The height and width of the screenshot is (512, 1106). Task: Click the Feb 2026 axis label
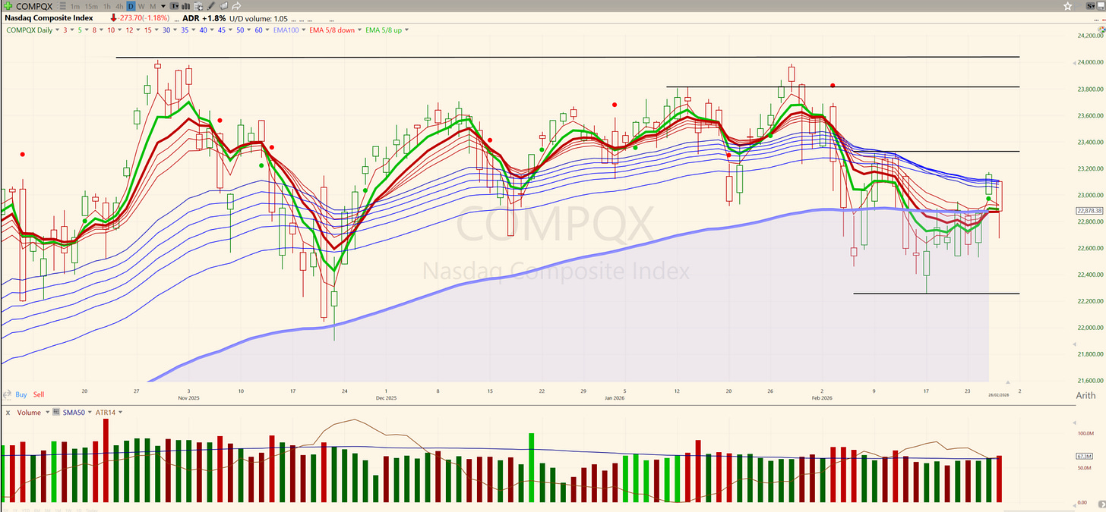pos(822,397)
